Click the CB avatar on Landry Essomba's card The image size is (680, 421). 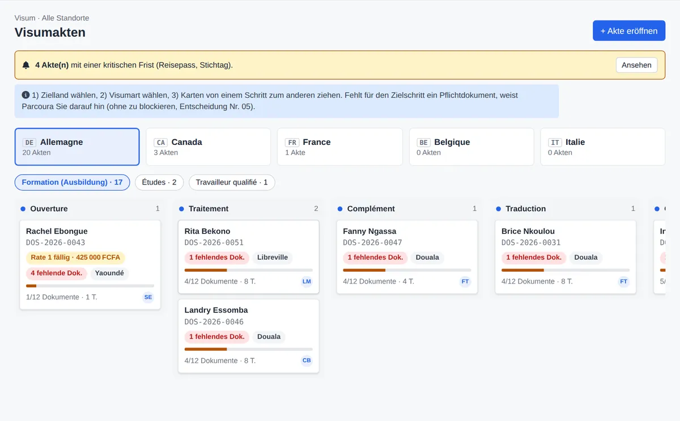click(307, 360)
